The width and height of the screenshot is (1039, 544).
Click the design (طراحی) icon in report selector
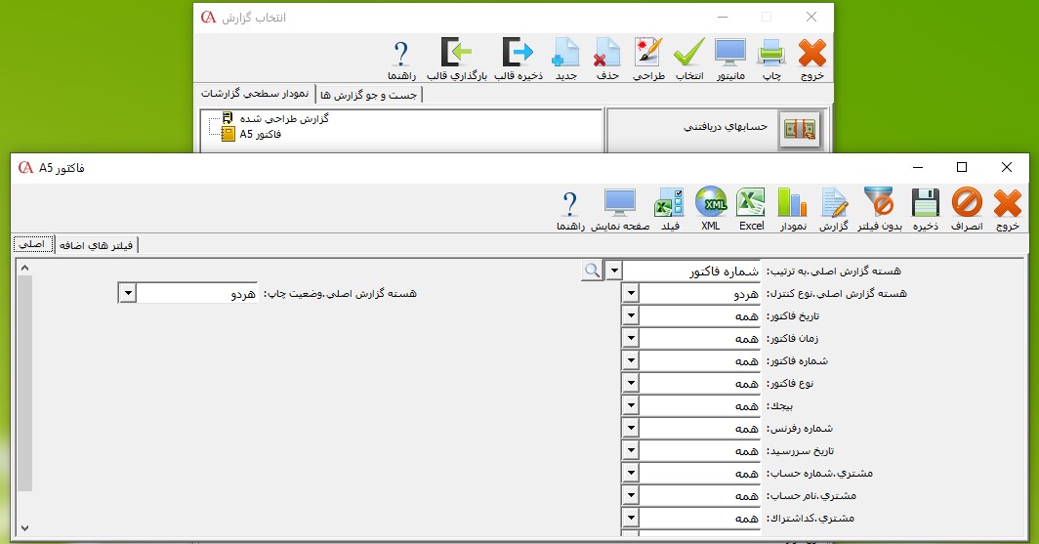click(x=647, y=58)
